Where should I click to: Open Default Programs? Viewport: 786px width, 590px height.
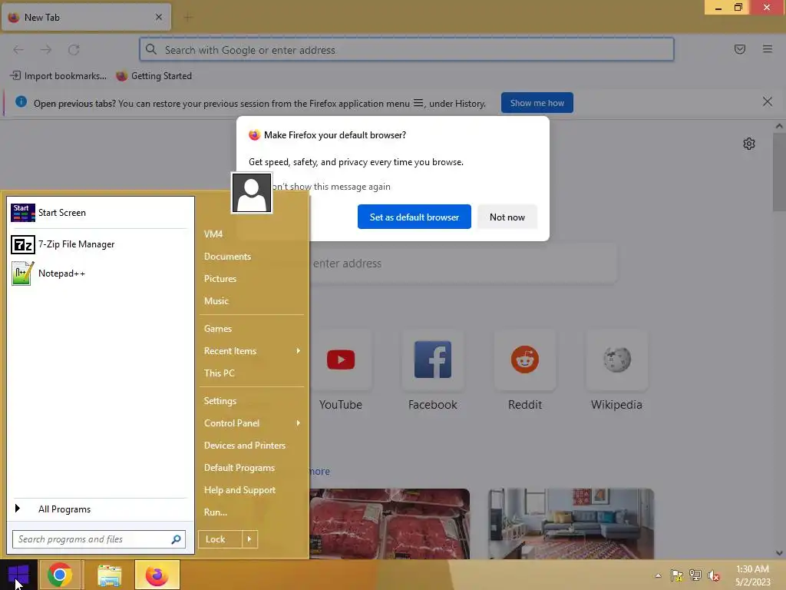pos(239,468)
